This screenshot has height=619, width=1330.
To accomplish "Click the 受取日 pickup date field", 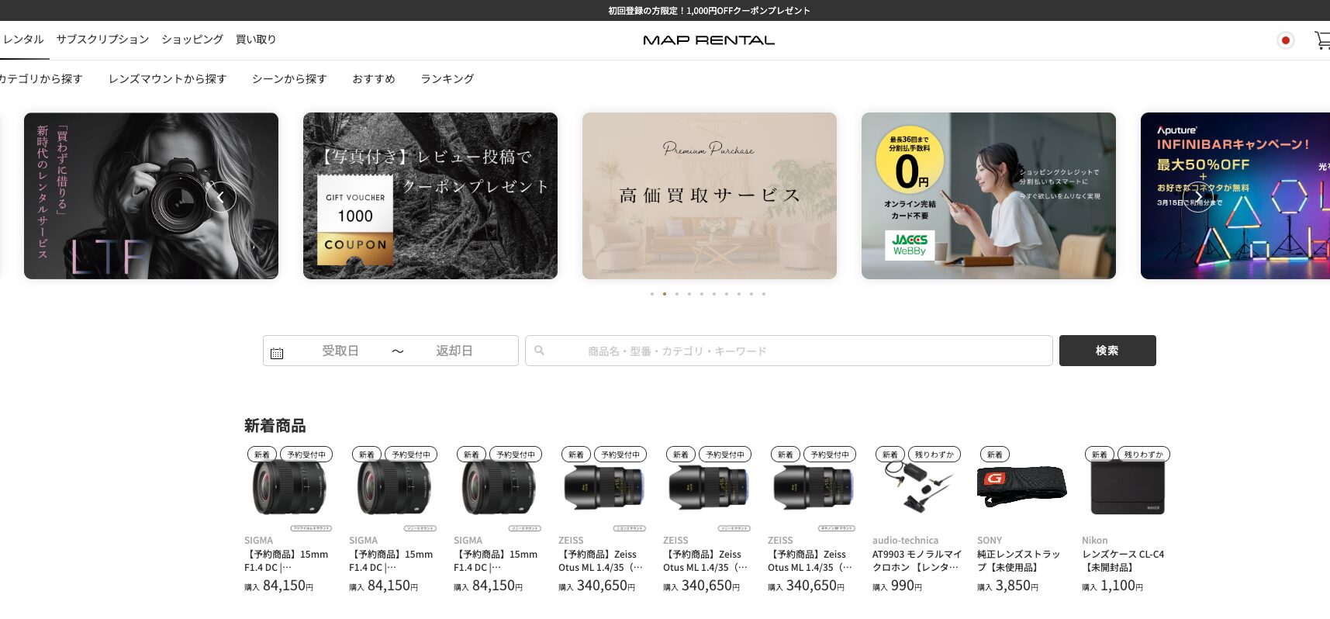I will [x=340, y=351].
